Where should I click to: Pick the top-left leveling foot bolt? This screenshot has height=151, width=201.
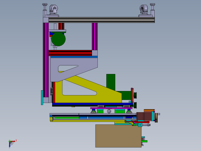click(45, 7)
